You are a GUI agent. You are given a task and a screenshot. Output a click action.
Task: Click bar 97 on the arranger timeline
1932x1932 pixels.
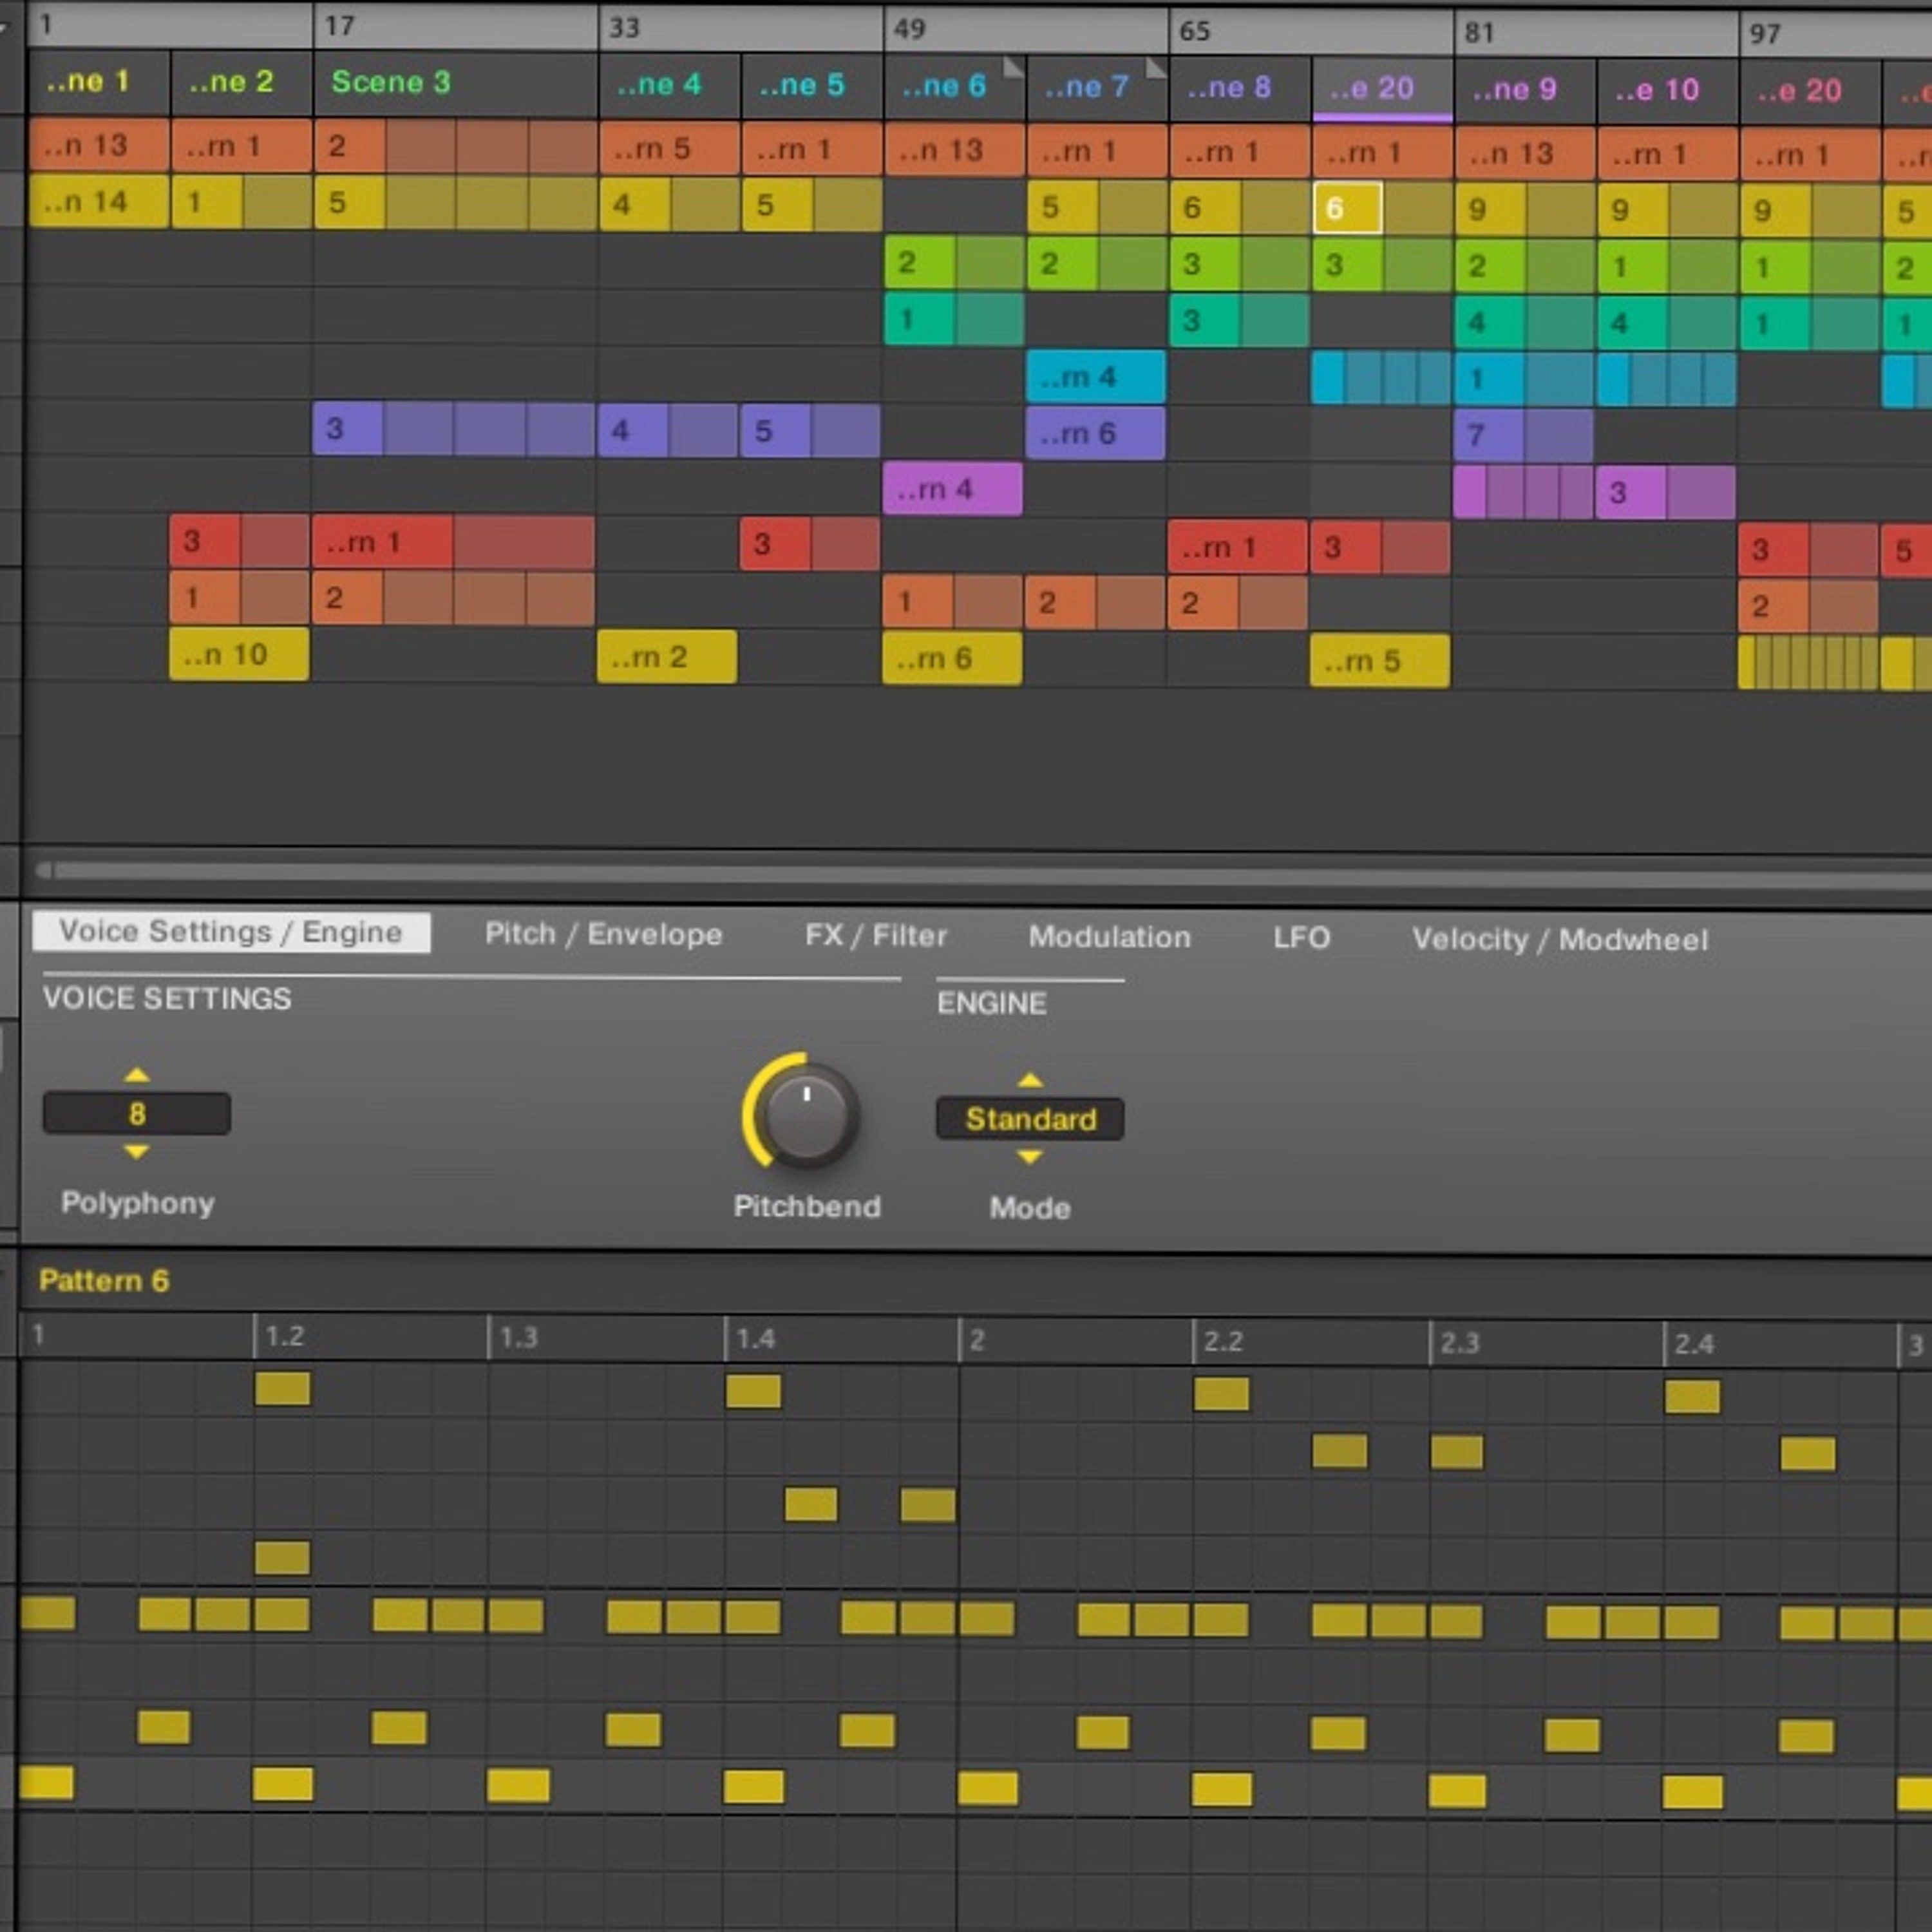pos(1765,33)
